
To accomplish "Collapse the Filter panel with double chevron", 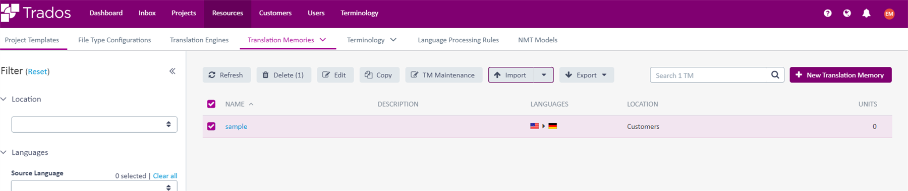I will click(173, 71).
